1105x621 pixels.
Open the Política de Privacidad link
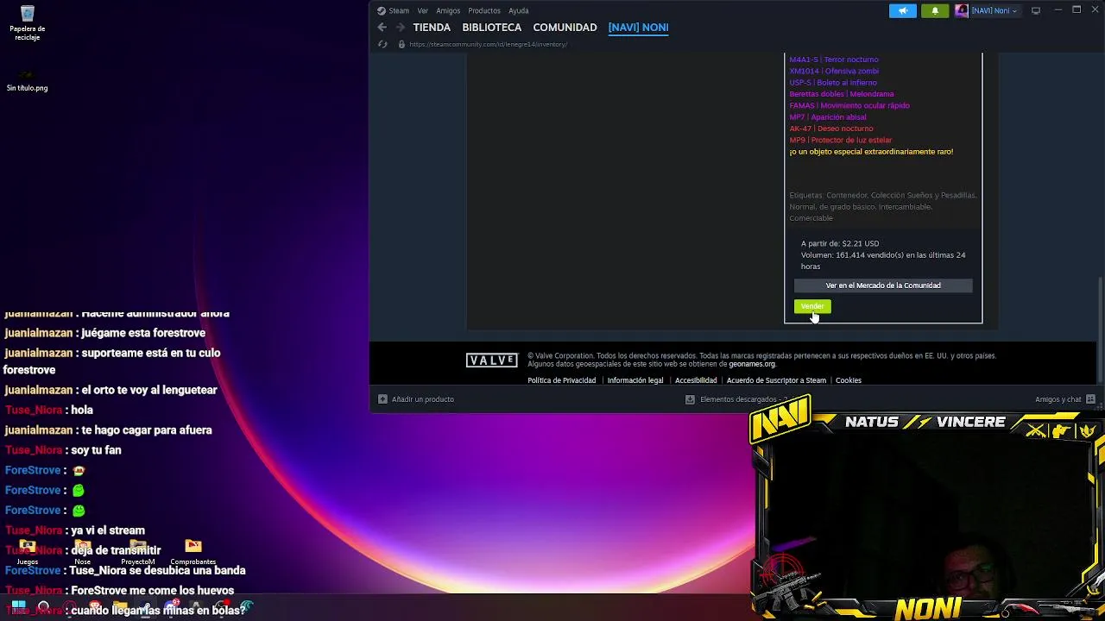tap(562, 380)
